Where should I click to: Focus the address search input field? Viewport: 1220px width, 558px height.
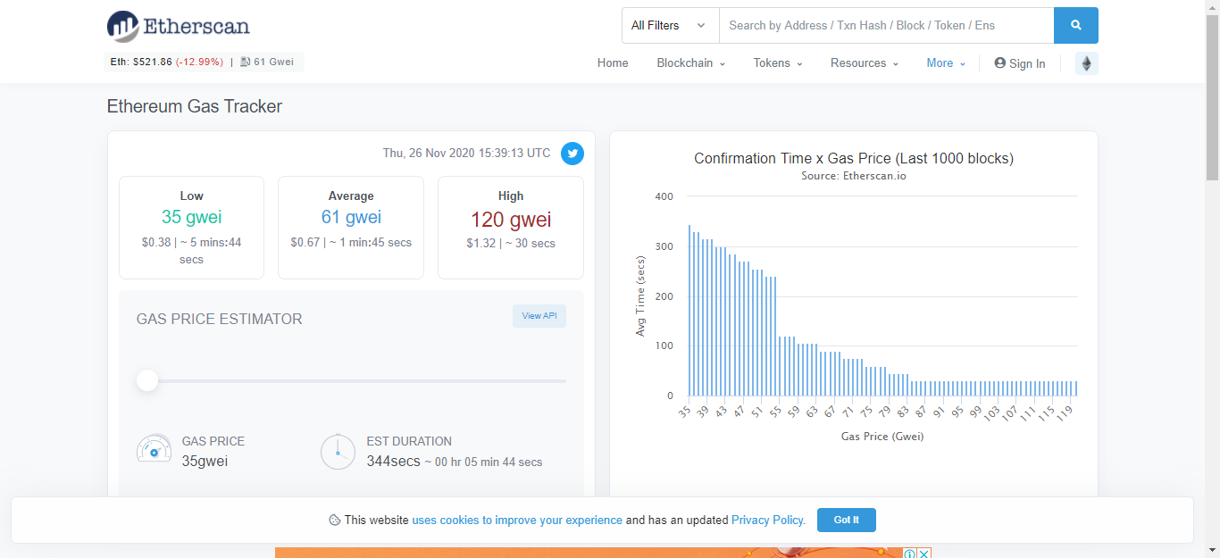(887, 25)
